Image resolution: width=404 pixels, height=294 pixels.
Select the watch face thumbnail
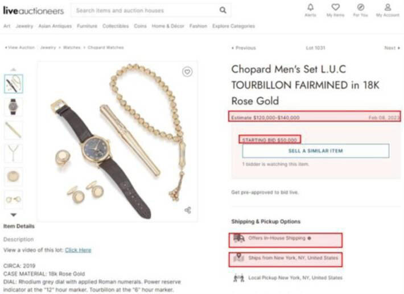click(14, 106)
